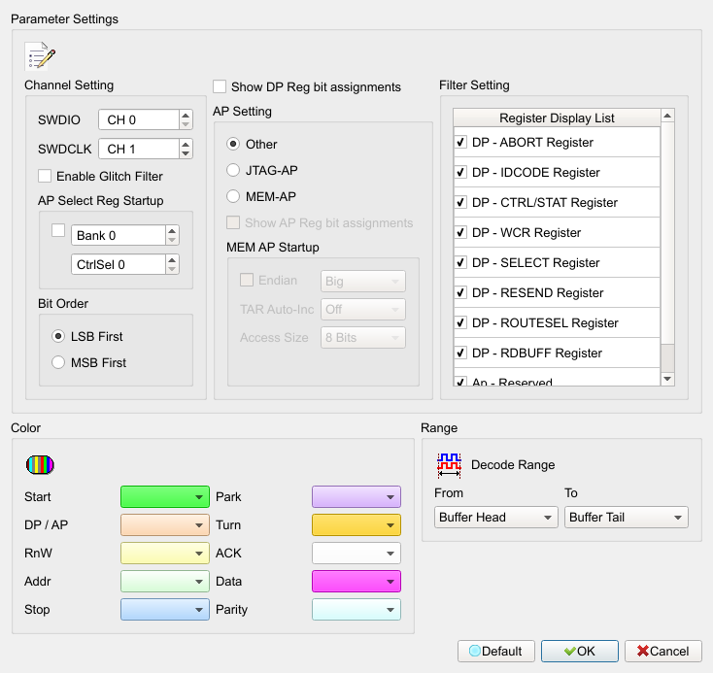Uncheck DP - CTRL/STAT Register
The height and width of the screenshot is (673, 713).
click(460, 202)
